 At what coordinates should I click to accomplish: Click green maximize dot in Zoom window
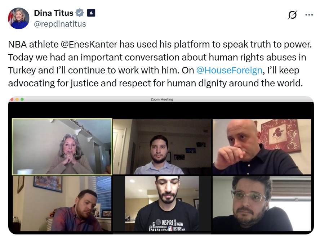pos(22,99)
